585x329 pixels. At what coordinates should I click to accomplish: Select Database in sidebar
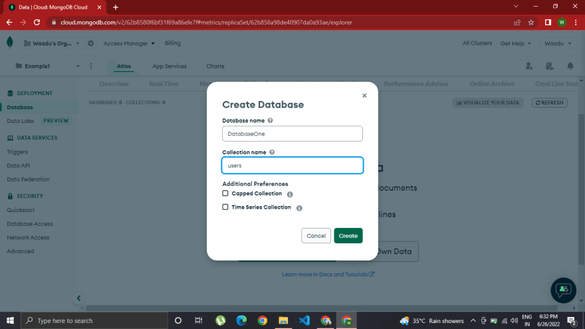coord(20,108)
